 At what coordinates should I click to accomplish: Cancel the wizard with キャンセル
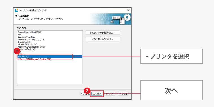point(123,94)
